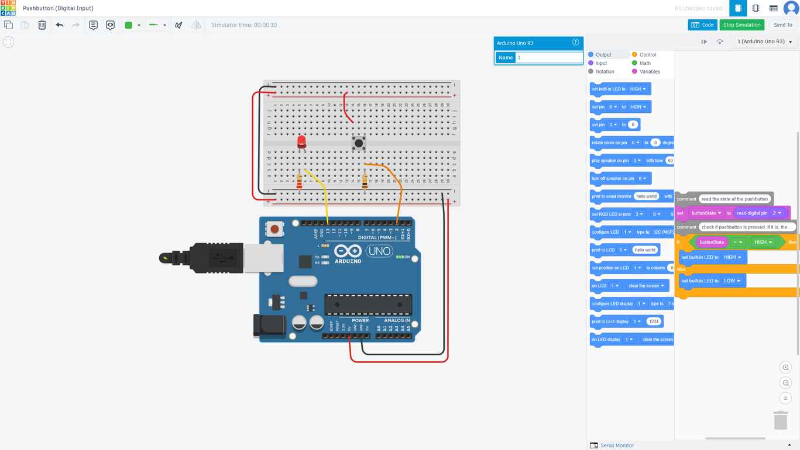Click 1234 value in print to LED display block
The image size is (800, 450).
(x=654, y=321)
